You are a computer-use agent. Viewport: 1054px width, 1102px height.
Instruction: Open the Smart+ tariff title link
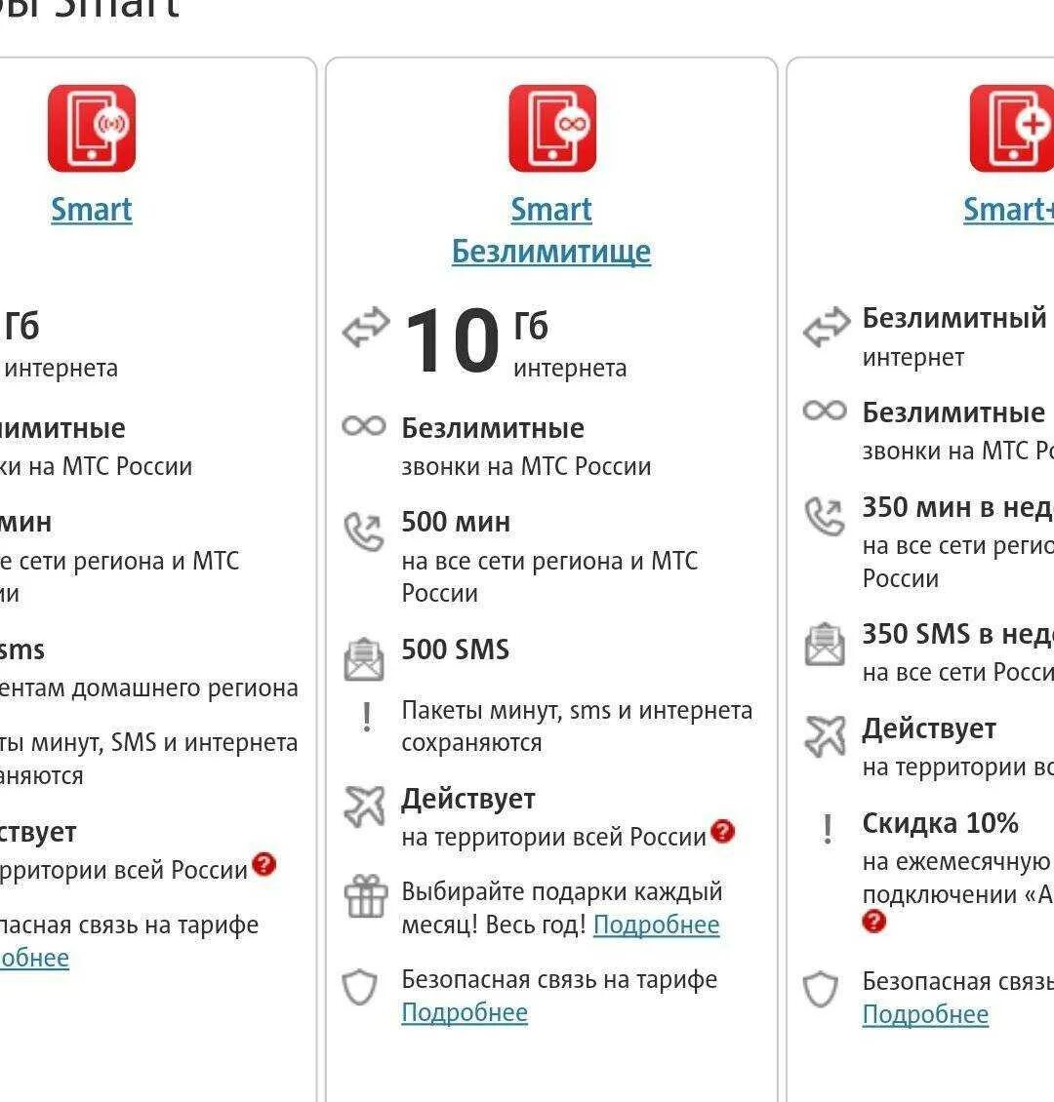(x=1008, y=210)
